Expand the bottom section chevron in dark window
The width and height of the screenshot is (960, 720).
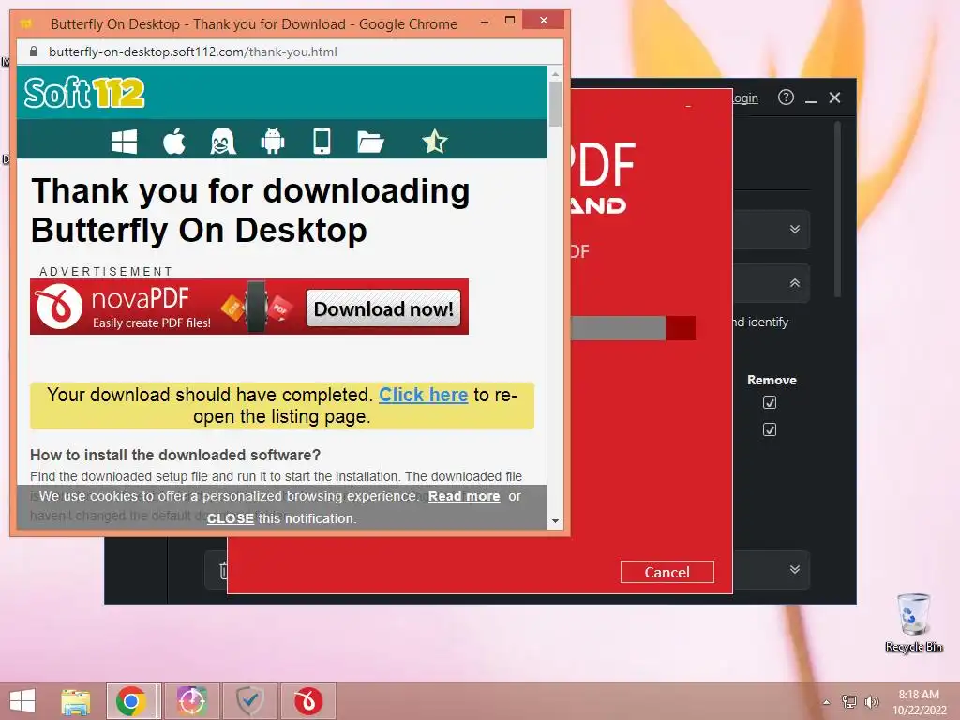coord(795,569)
